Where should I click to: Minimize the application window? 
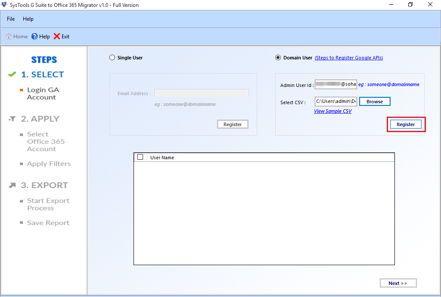(x=391, y=4)
